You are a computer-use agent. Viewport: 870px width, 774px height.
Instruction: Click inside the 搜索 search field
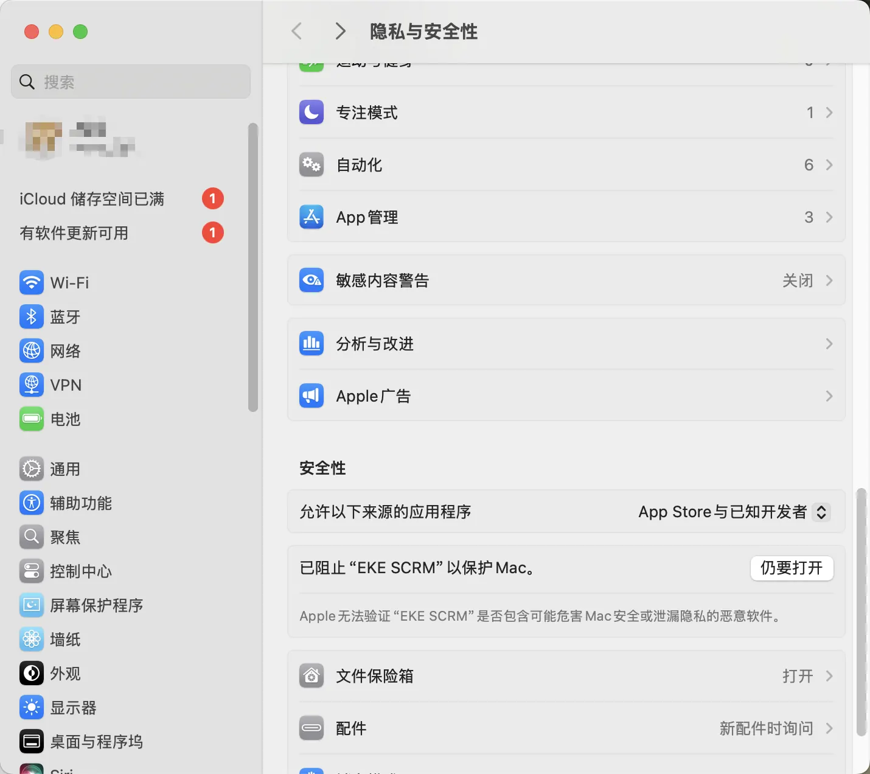coord(131,82)
